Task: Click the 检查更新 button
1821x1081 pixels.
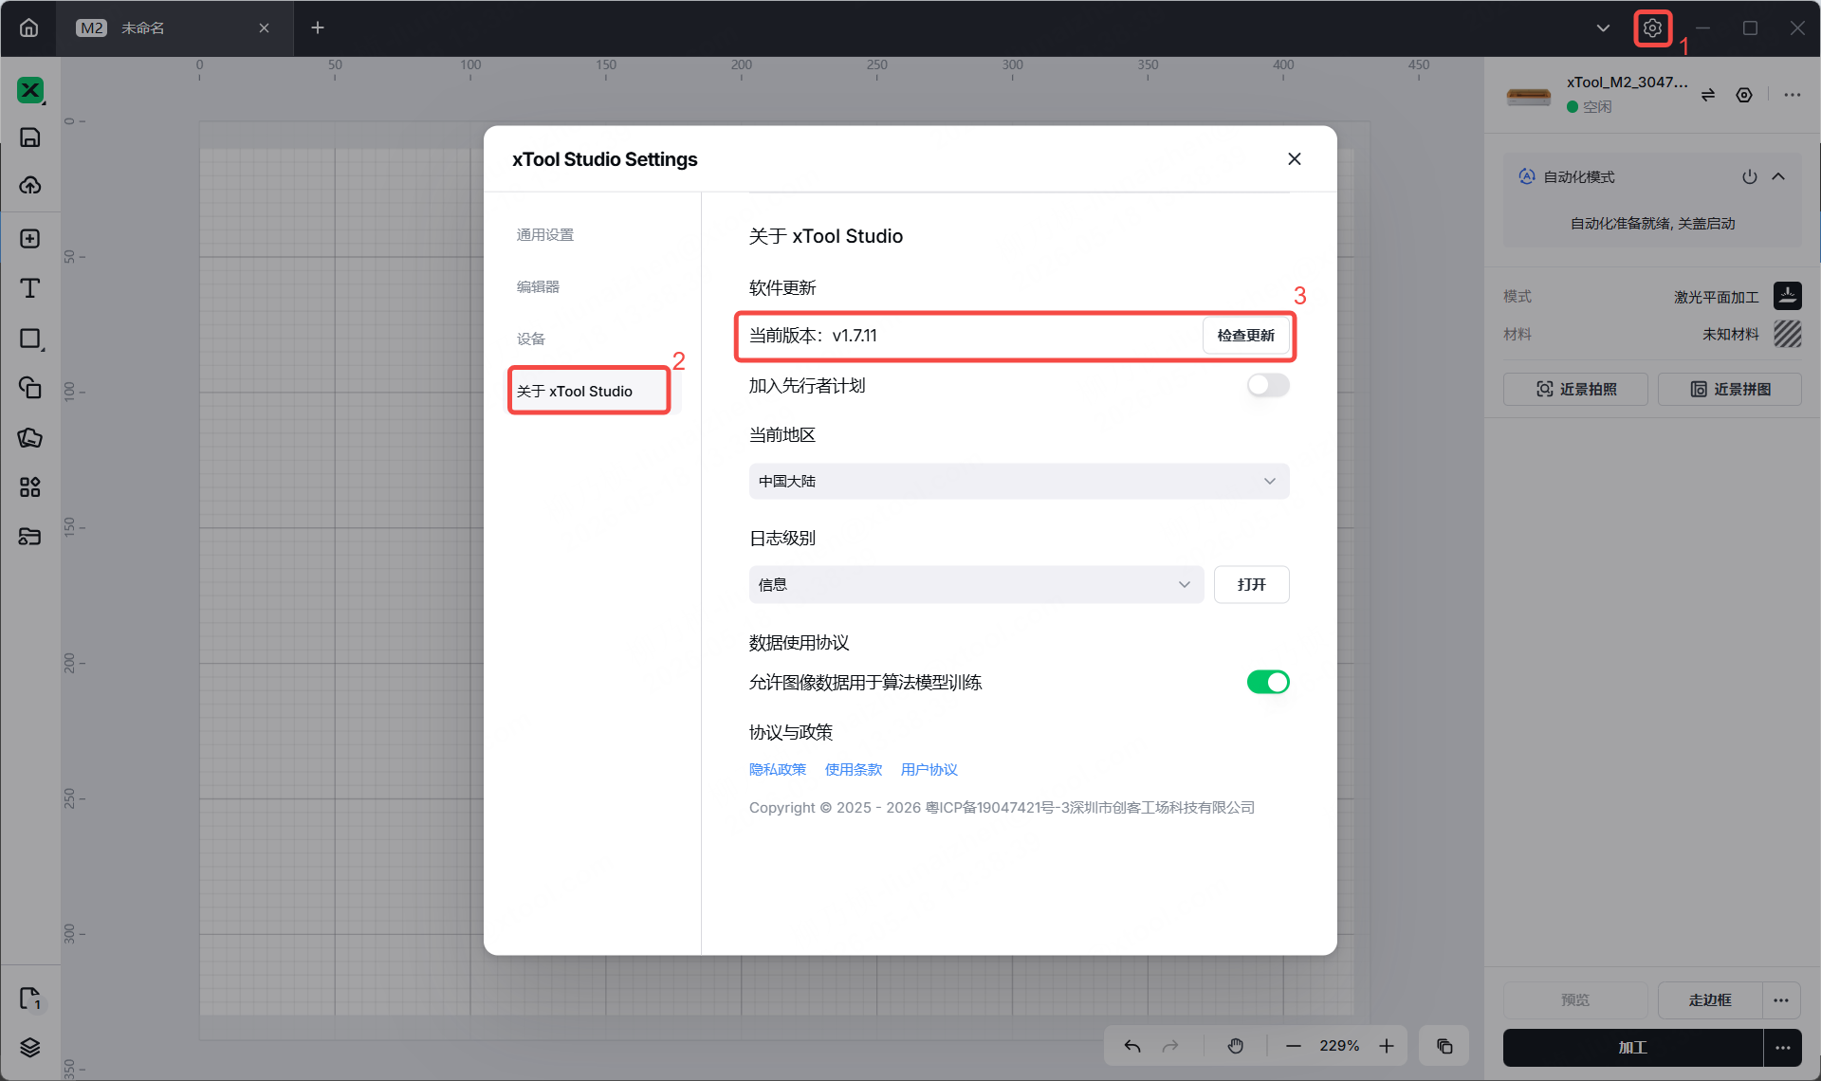Action: [x=1246, y=336]
